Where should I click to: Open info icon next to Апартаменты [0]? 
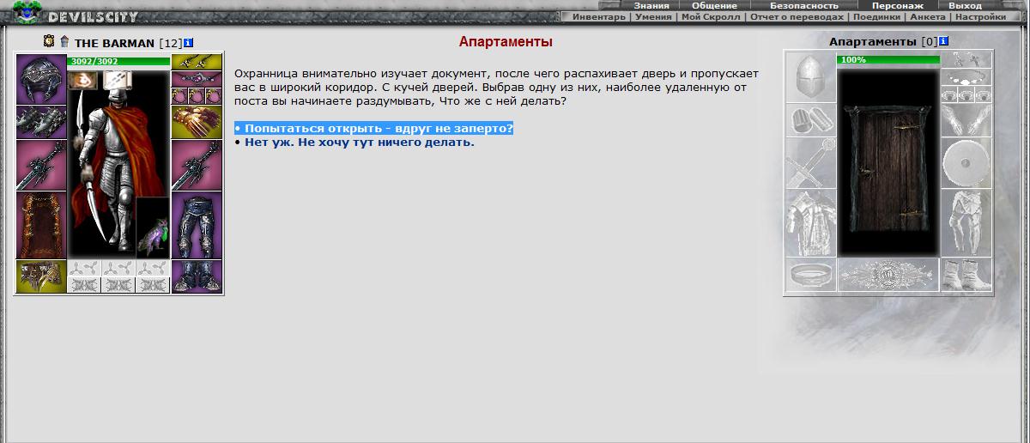click(945, 41)
